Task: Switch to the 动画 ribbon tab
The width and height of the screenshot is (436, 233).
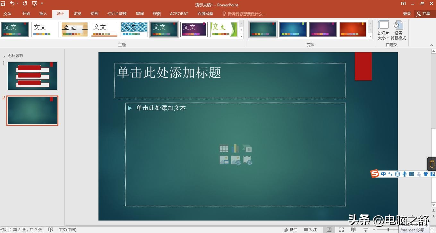Action: [x=94, y=14]
